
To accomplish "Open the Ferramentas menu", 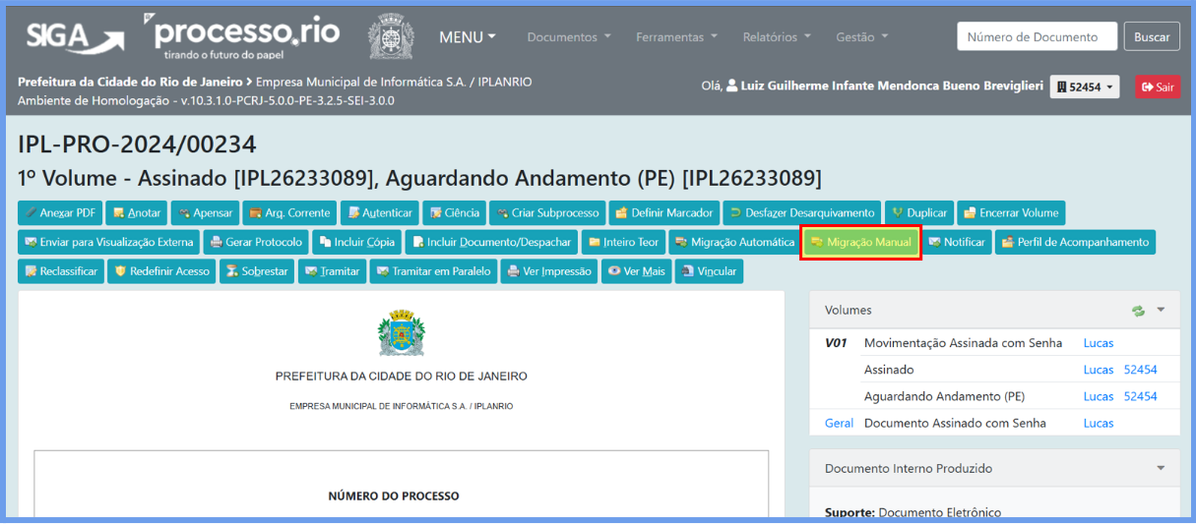I will (x=676, y=37).
